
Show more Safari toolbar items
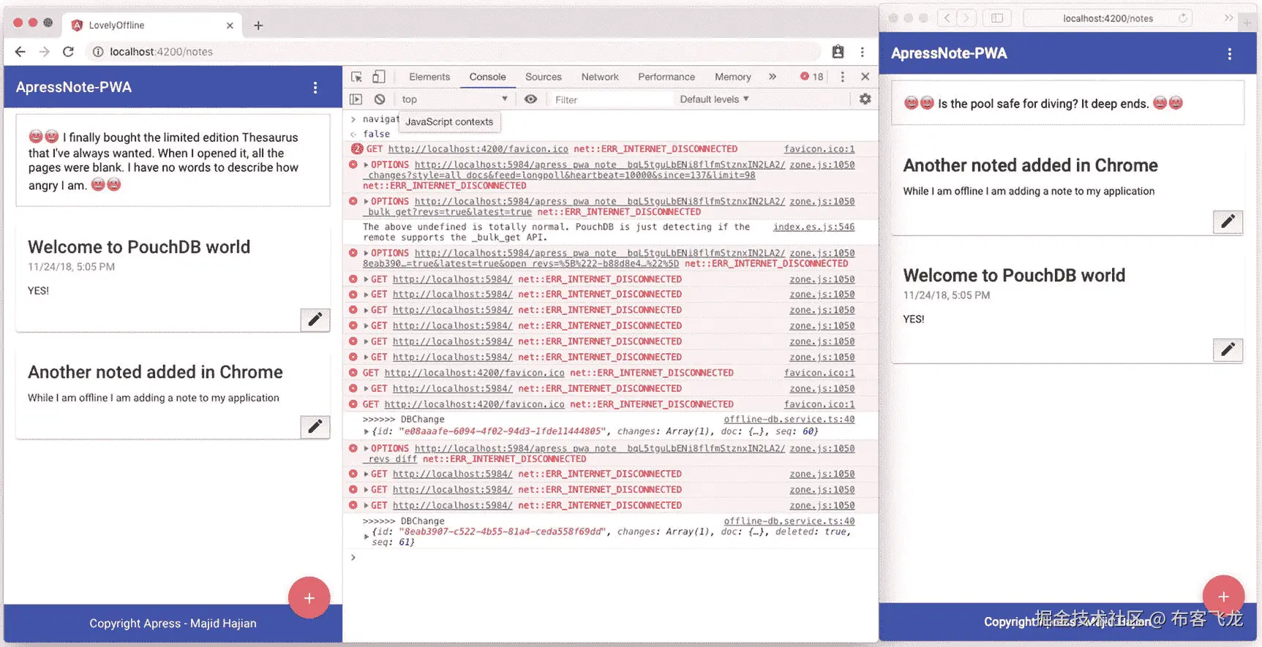1229,18
